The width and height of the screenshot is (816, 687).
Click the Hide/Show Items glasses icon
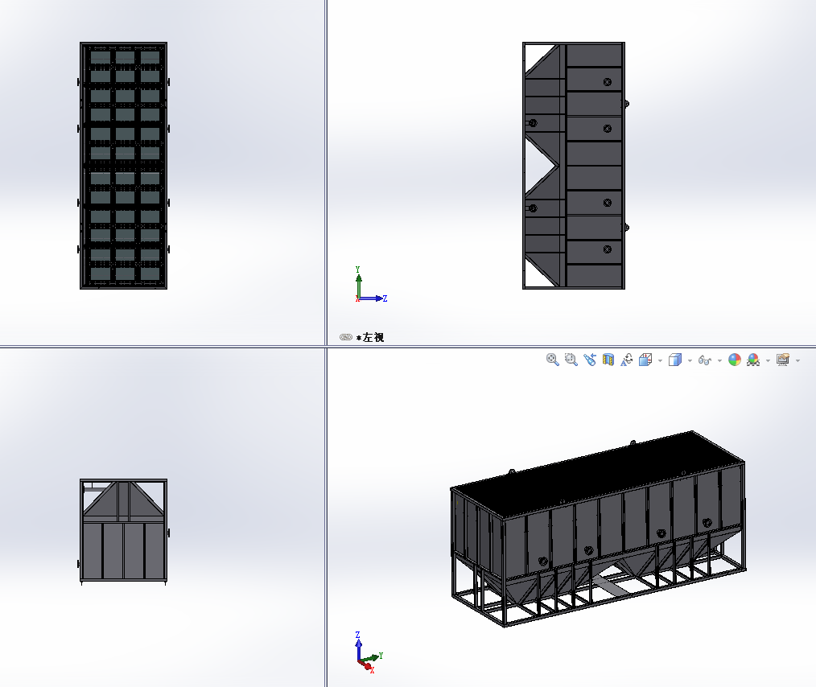click(705, 360)
